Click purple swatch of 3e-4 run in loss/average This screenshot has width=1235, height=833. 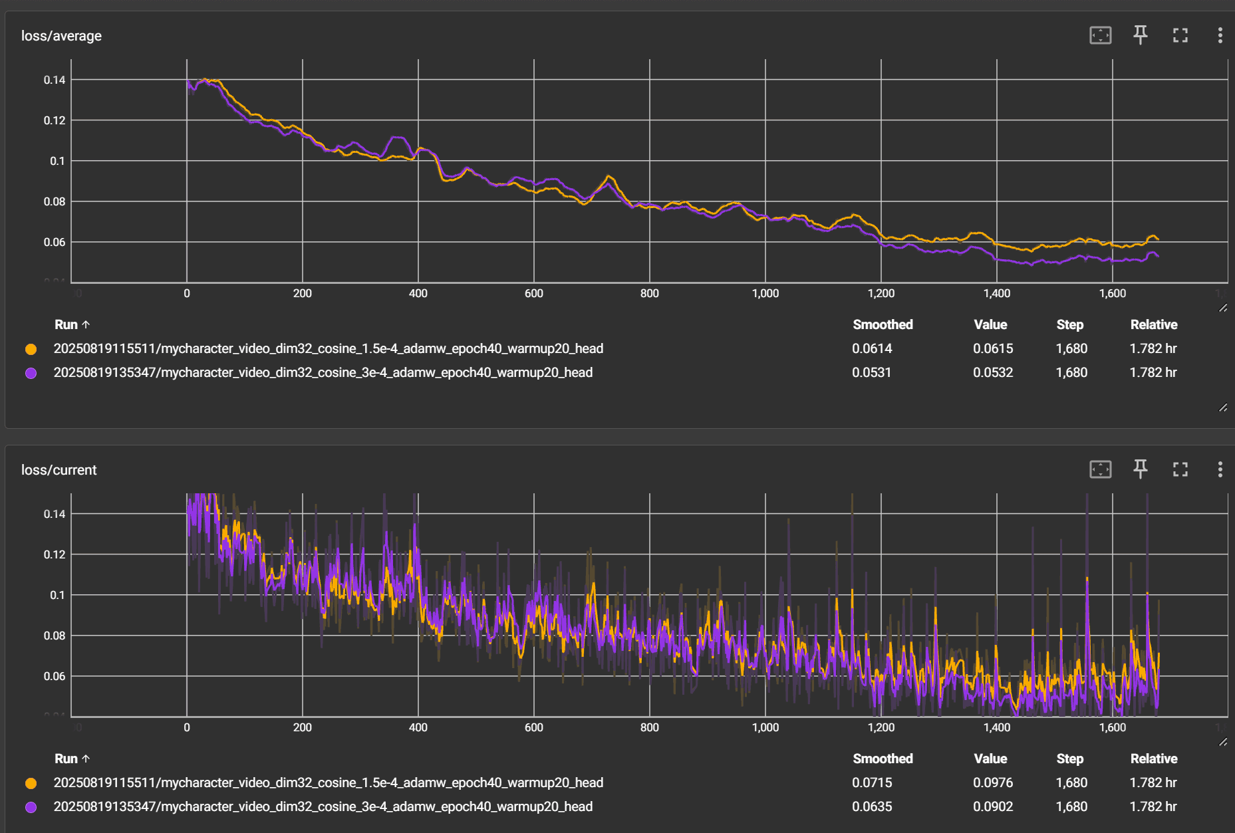[x=31, y=373]
